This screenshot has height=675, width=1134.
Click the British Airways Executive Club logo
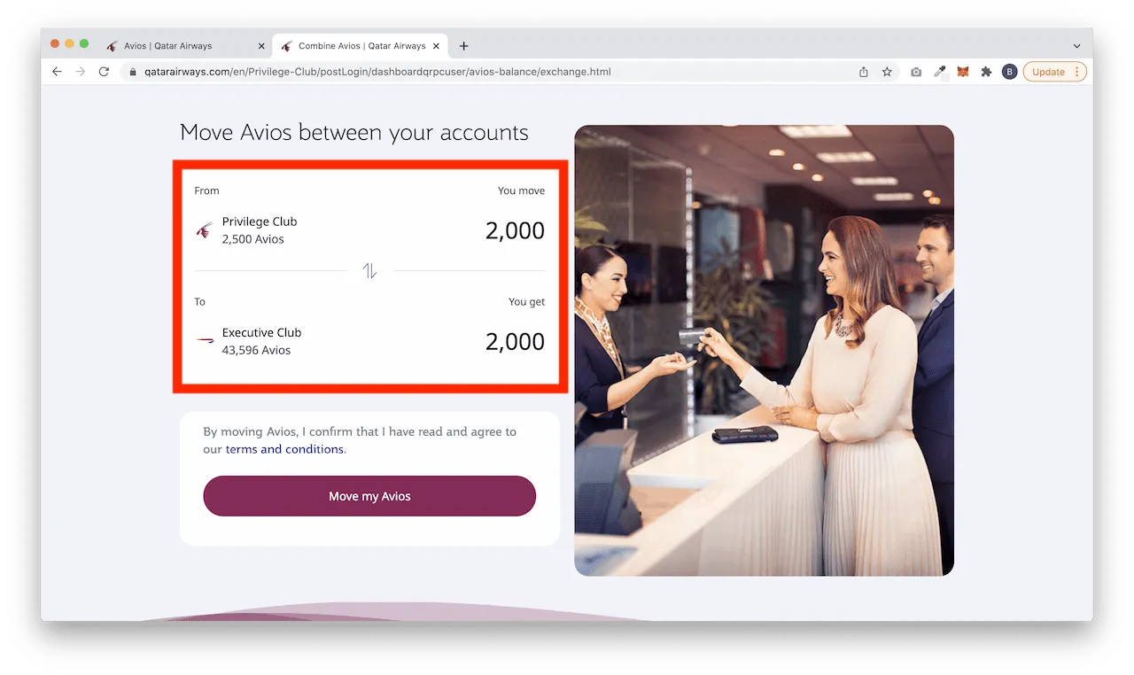[205, 341]
